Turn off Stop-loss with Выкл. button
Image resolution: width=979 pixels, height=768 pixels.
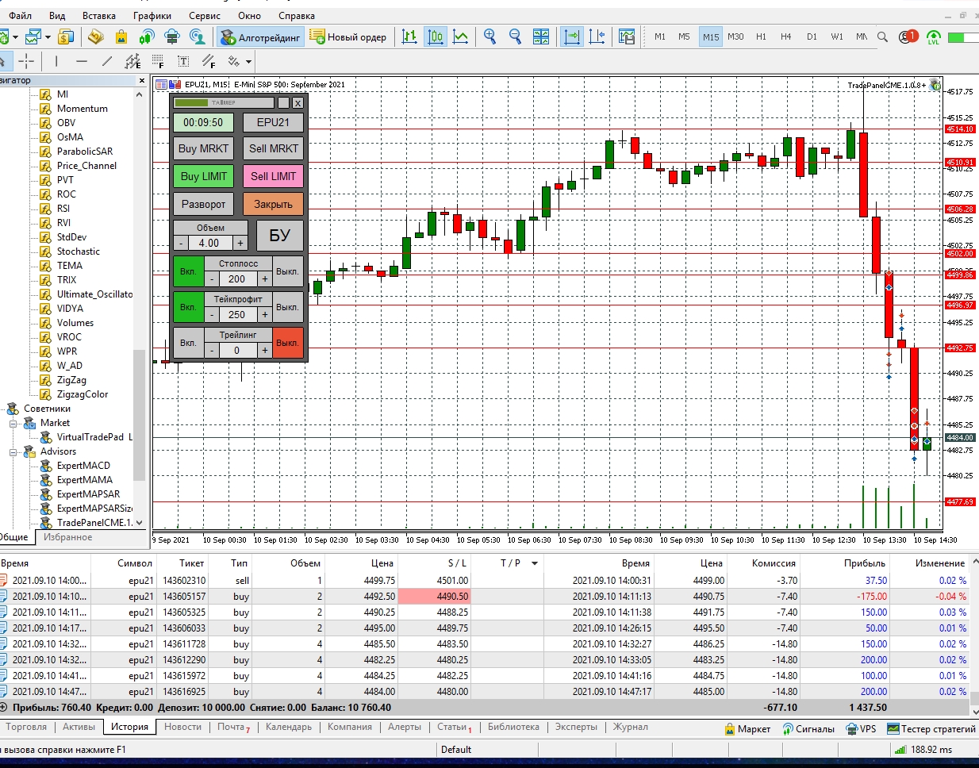pyautogui.click(x=287, y=271)
